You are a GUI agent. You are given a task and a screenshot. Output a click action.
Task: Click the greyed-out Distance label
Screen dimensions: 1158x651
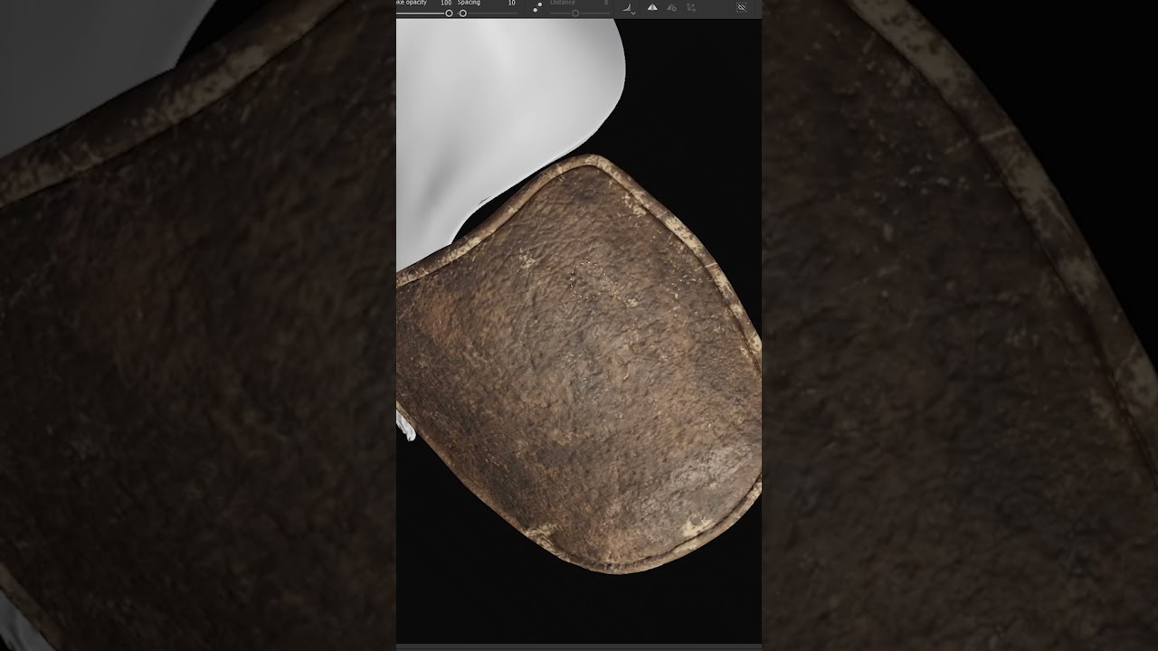pyautogui.click(x=562, y=4)
